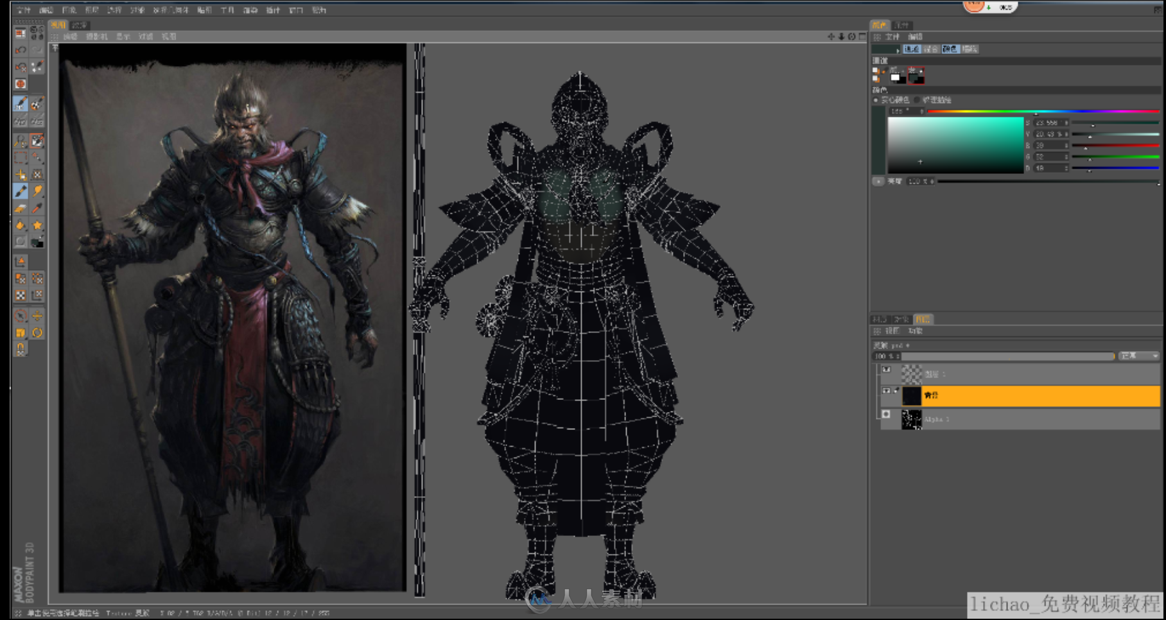Click the undo arrow icon in left toolbar
Image resolution: width=1166 pixels, height=620 pixels.
point(21,49)
